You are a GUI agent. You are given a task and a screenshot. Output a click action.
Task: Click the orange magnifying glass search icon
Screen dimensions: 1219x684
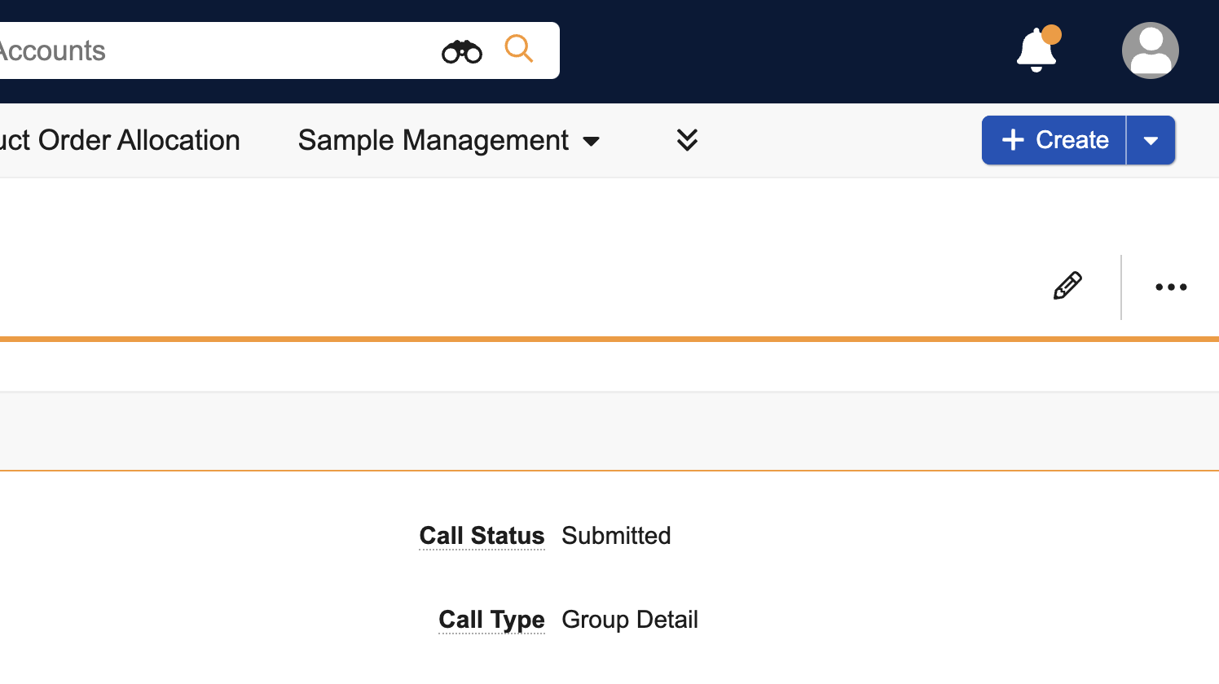coord(518,49)
